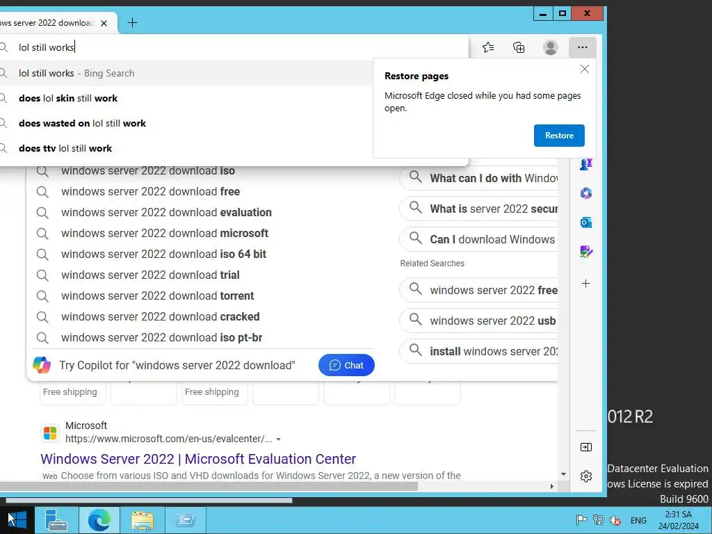Dismiss the Restore pages popup
Image resolution: width=712 pixels, height=534 pixels.
584,69
